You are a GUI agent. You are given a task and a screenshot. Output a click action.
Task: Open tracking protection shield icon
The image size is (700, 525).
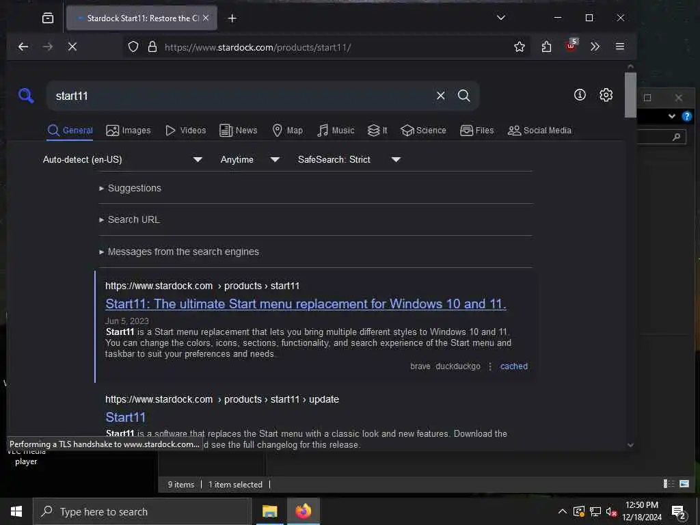click(x=133, y=47)
